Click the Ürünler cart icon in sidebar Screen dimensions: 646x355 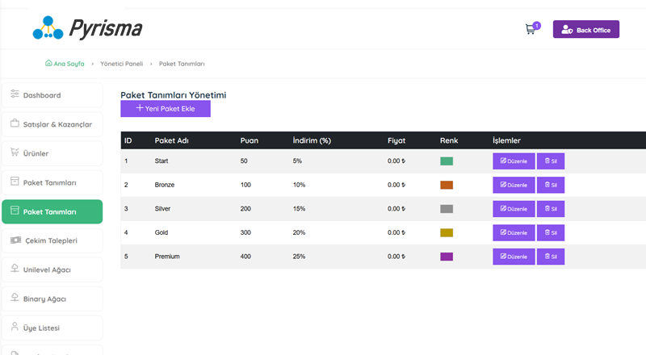[15, 152]
